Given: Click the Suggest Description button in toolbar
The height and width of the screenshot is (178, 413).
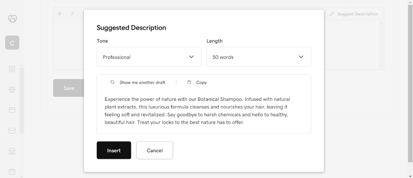Looking at the screenshot, I should pyautogui.click(x=354, y=14).
